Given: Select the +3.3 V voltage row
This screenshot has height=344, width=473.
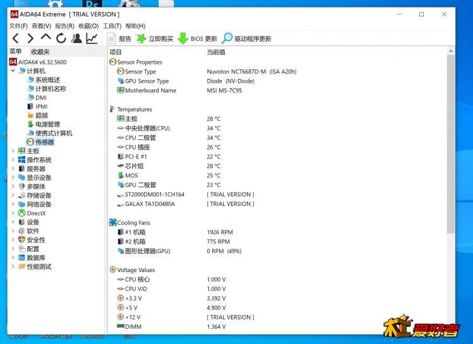Looking at the screenshot, I should [277, 298].
